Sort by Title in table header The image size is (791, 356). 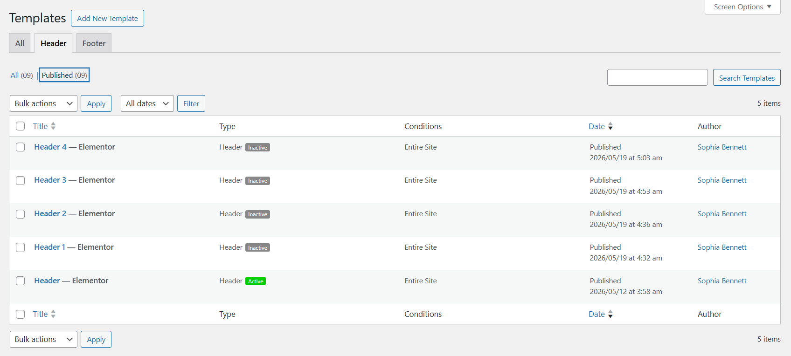tap(44, 126)
